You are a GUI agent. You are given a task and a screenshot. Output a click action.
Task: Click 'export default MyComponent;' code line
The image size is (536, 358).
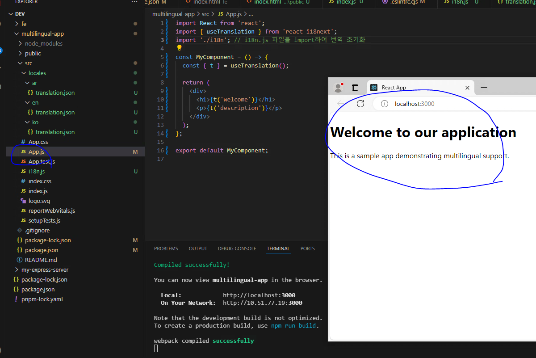coord(222,150)
